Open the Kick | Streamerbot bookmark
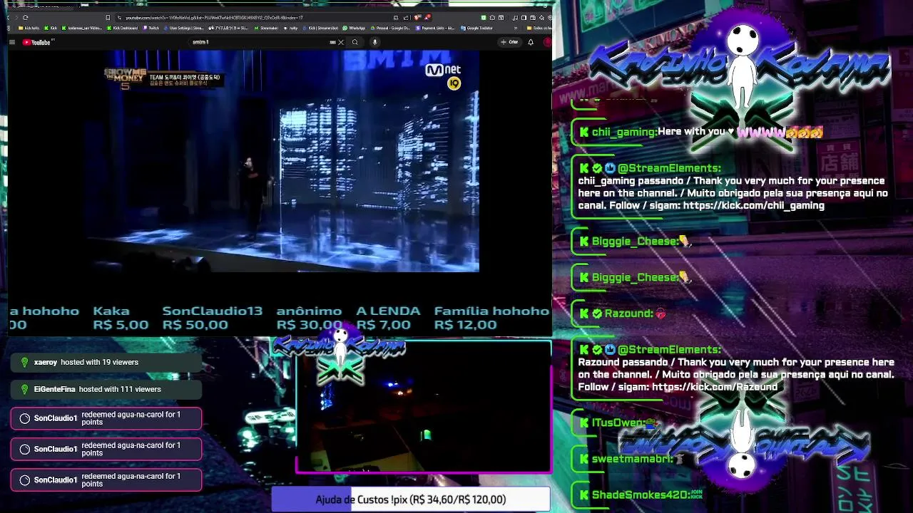This screenshot has width=913, height=513. pyautogui.click(x=320, y=28)
